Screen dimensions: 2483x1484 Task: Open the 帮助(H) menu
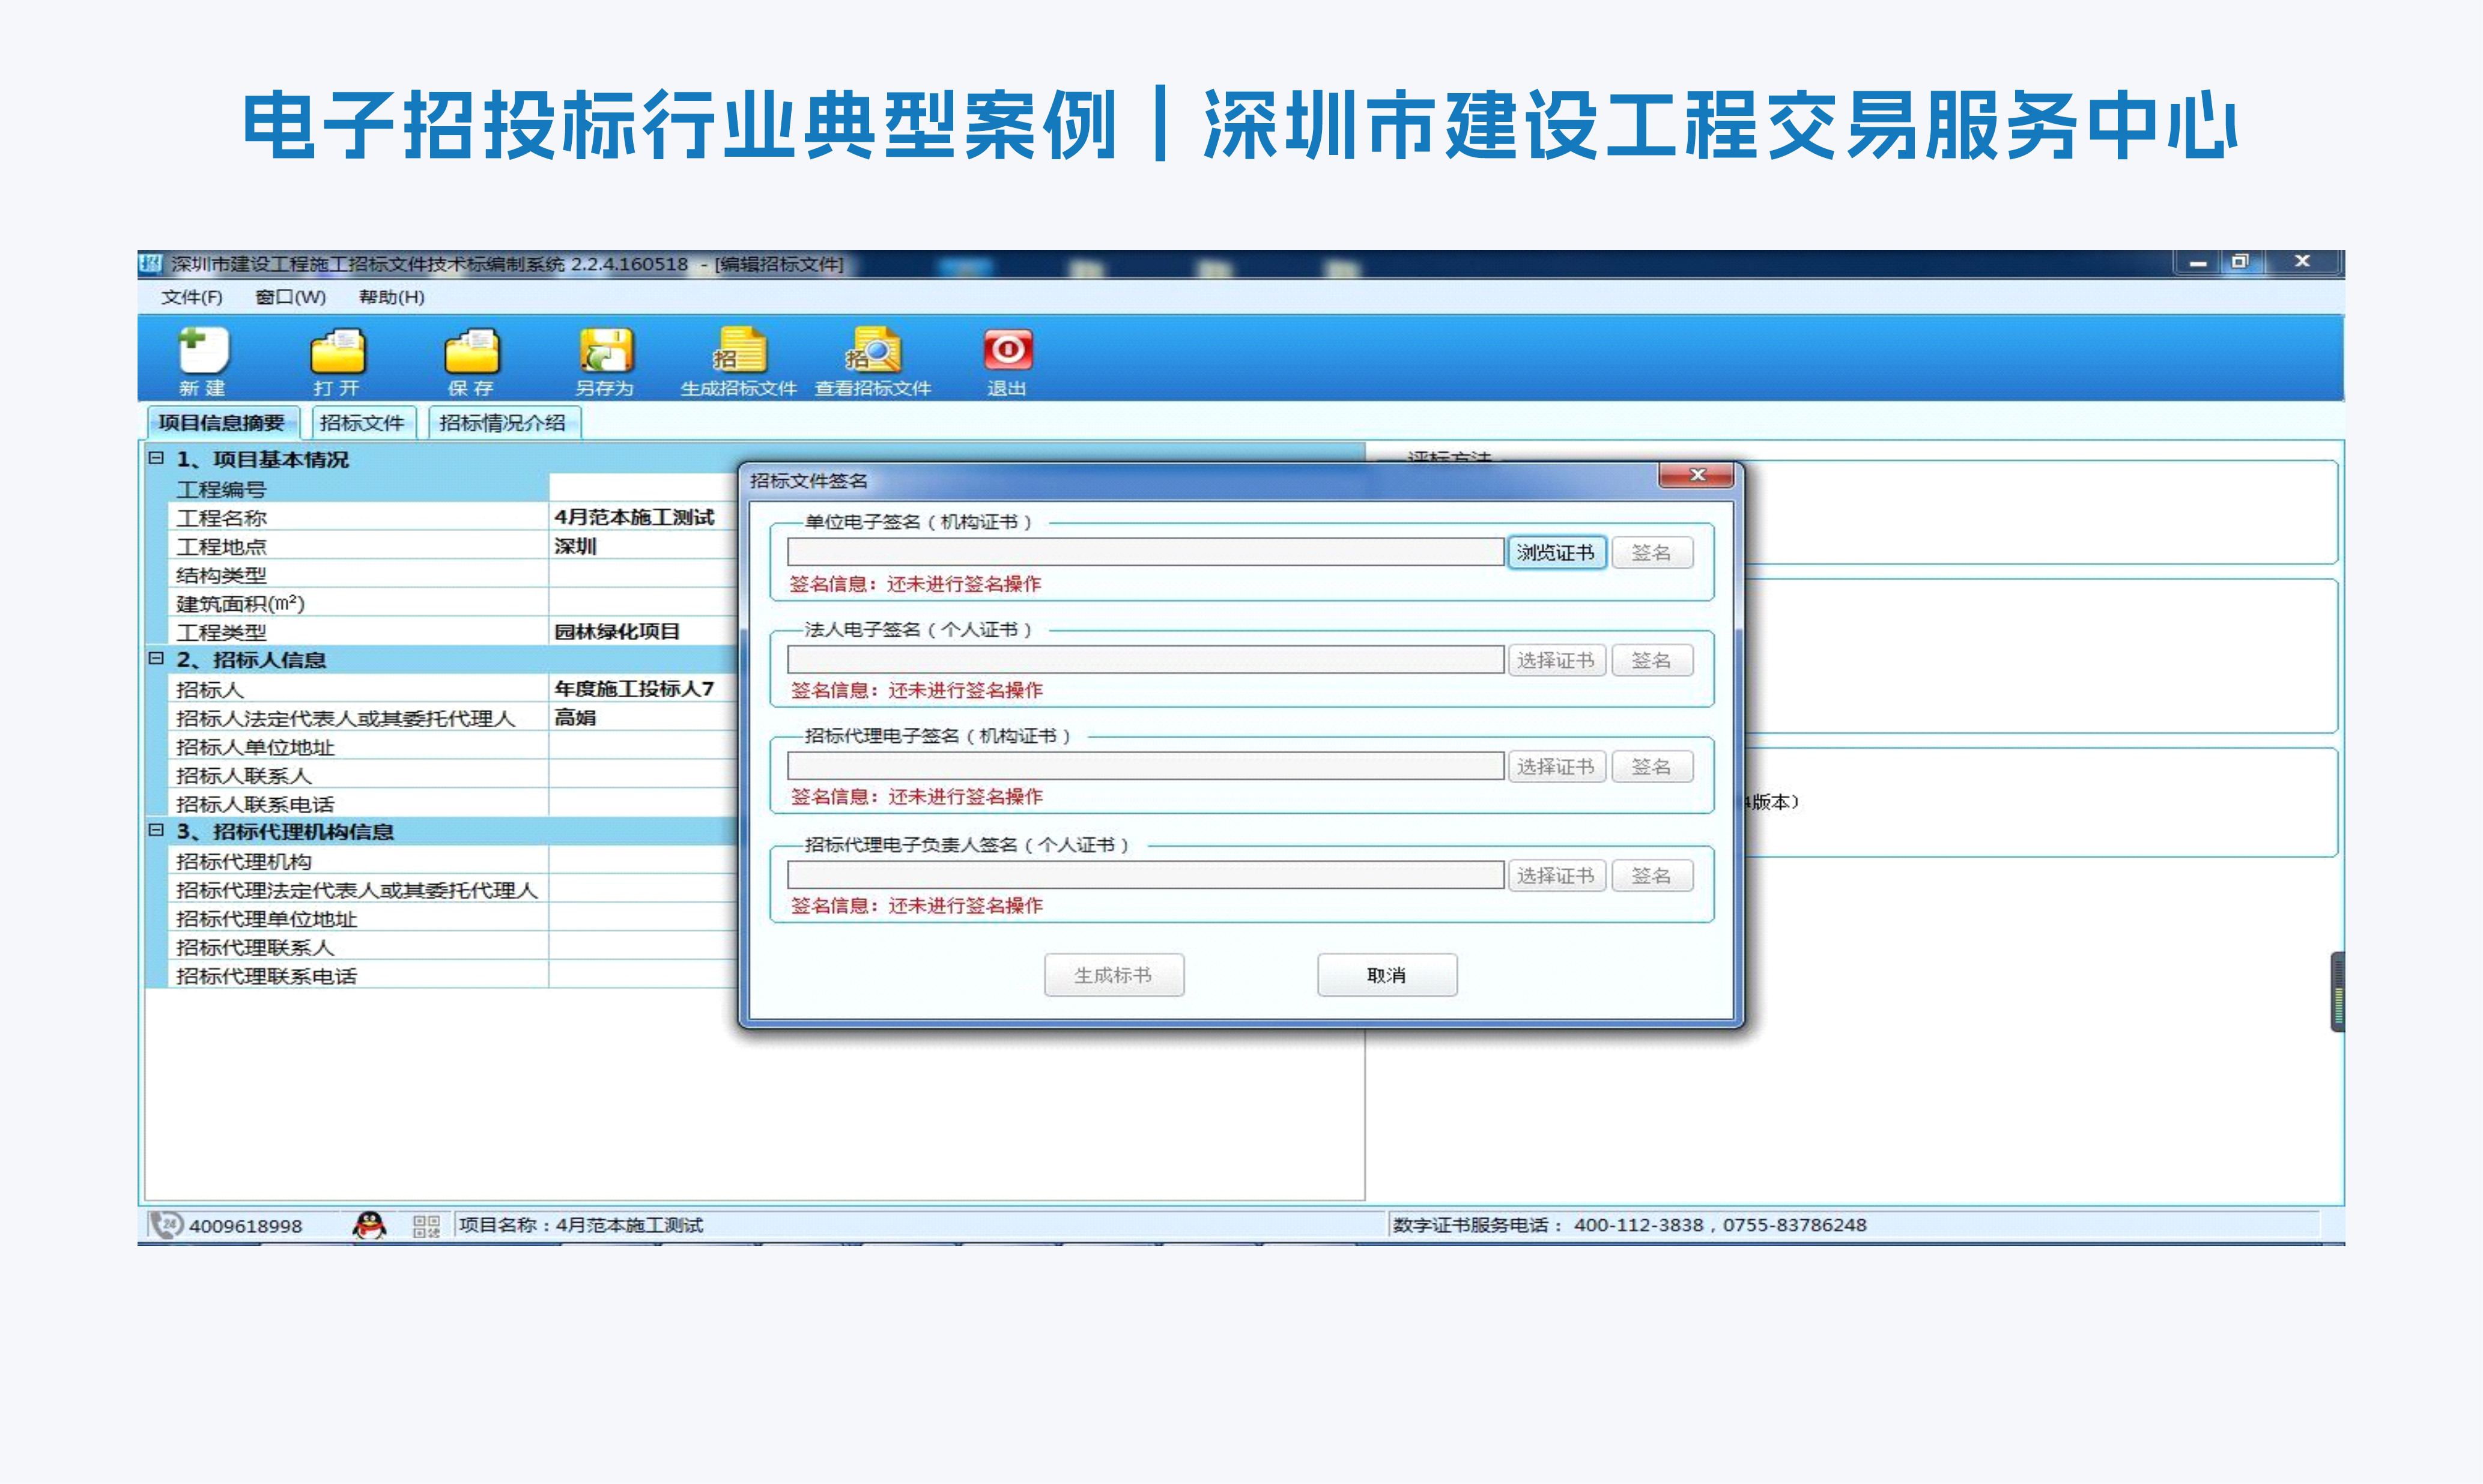pyautogui.click(x=391, y=297)
